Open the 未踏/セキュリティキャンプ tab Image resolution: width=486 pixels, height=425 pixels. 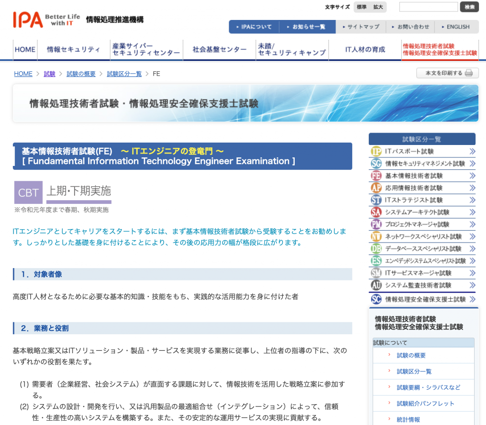point(292,49)
